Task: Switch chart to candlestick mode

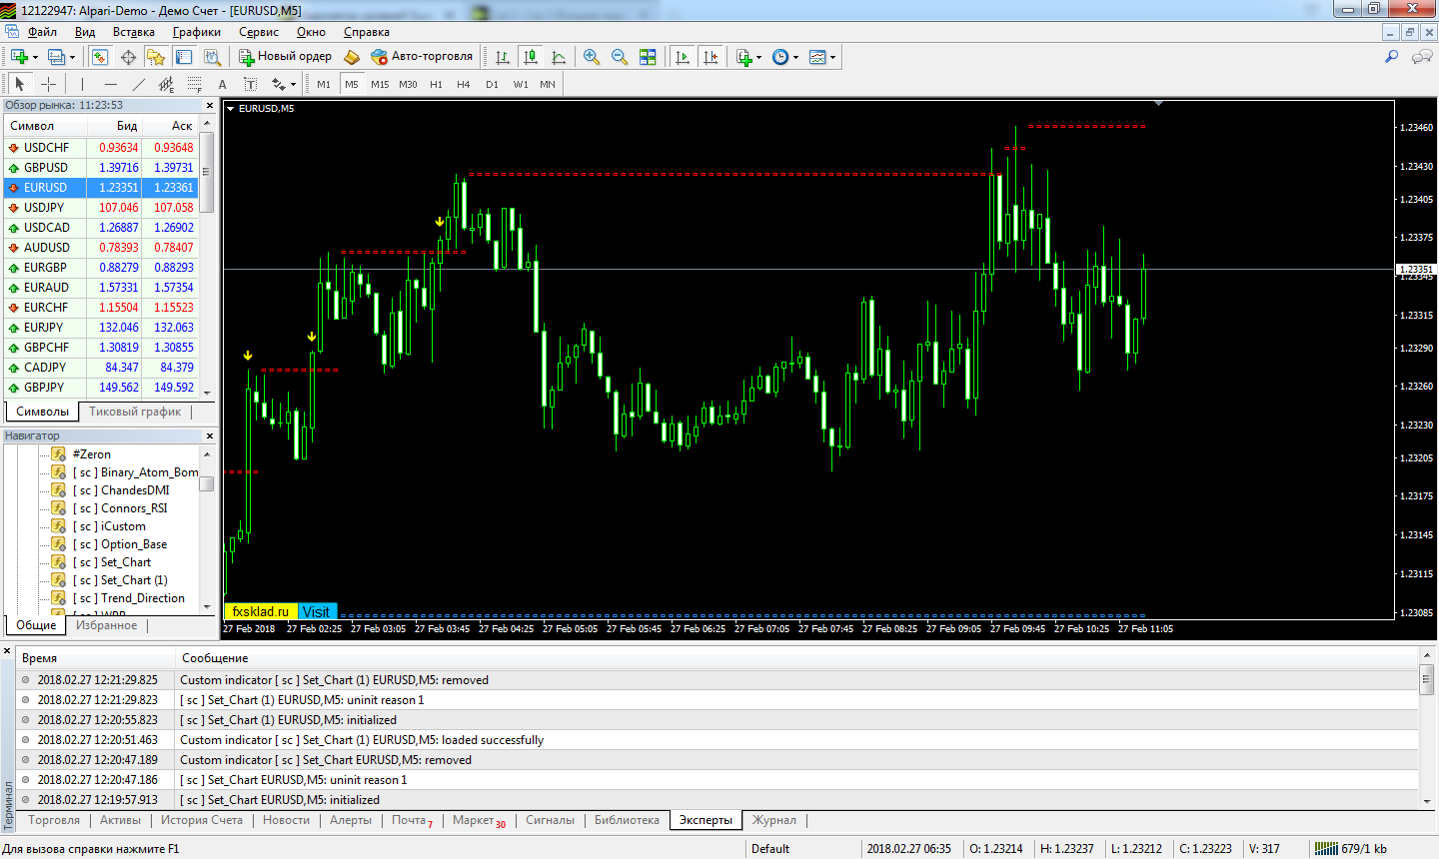Action: pos(531,57)
